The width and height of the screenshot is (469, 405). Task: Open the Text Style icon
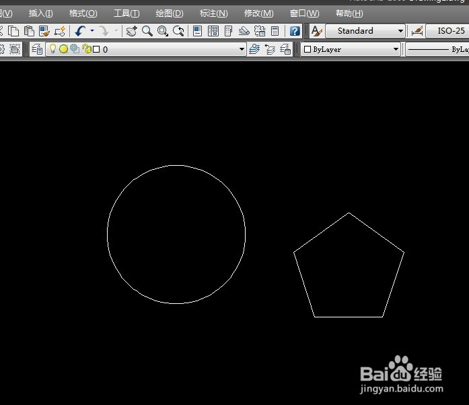[x=316, y=31]
